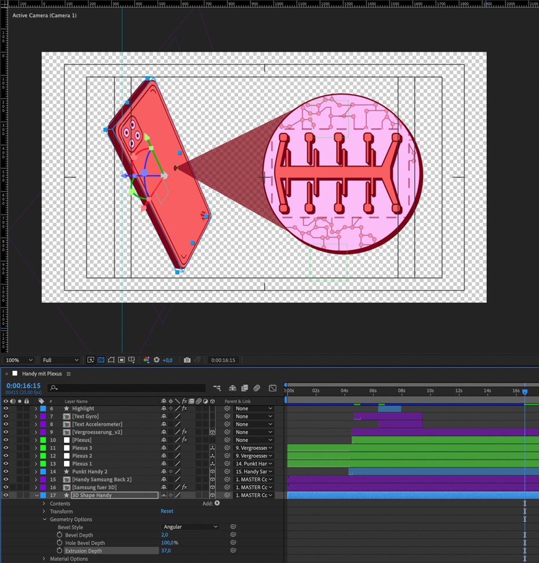Click the Fast Previews icon
The image size is (539, 563).
coord(91,360)
